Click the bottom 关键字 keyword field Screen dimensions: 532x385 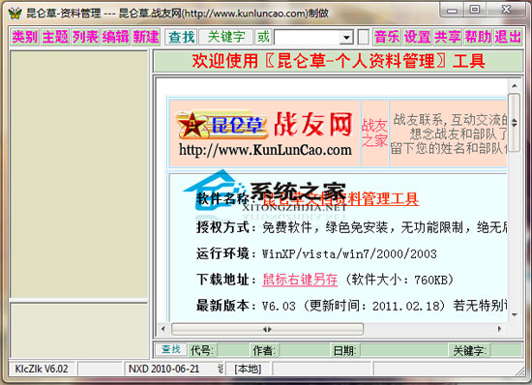click(506, 350)
